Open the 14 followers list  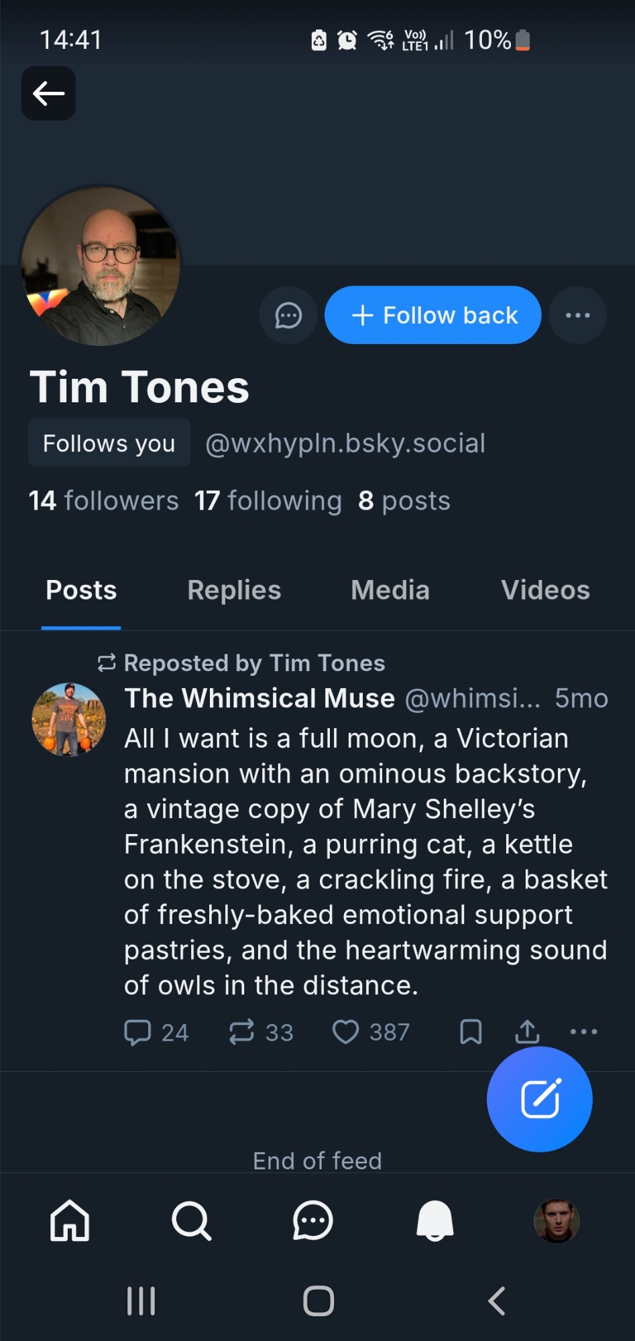tap(104, 501)
